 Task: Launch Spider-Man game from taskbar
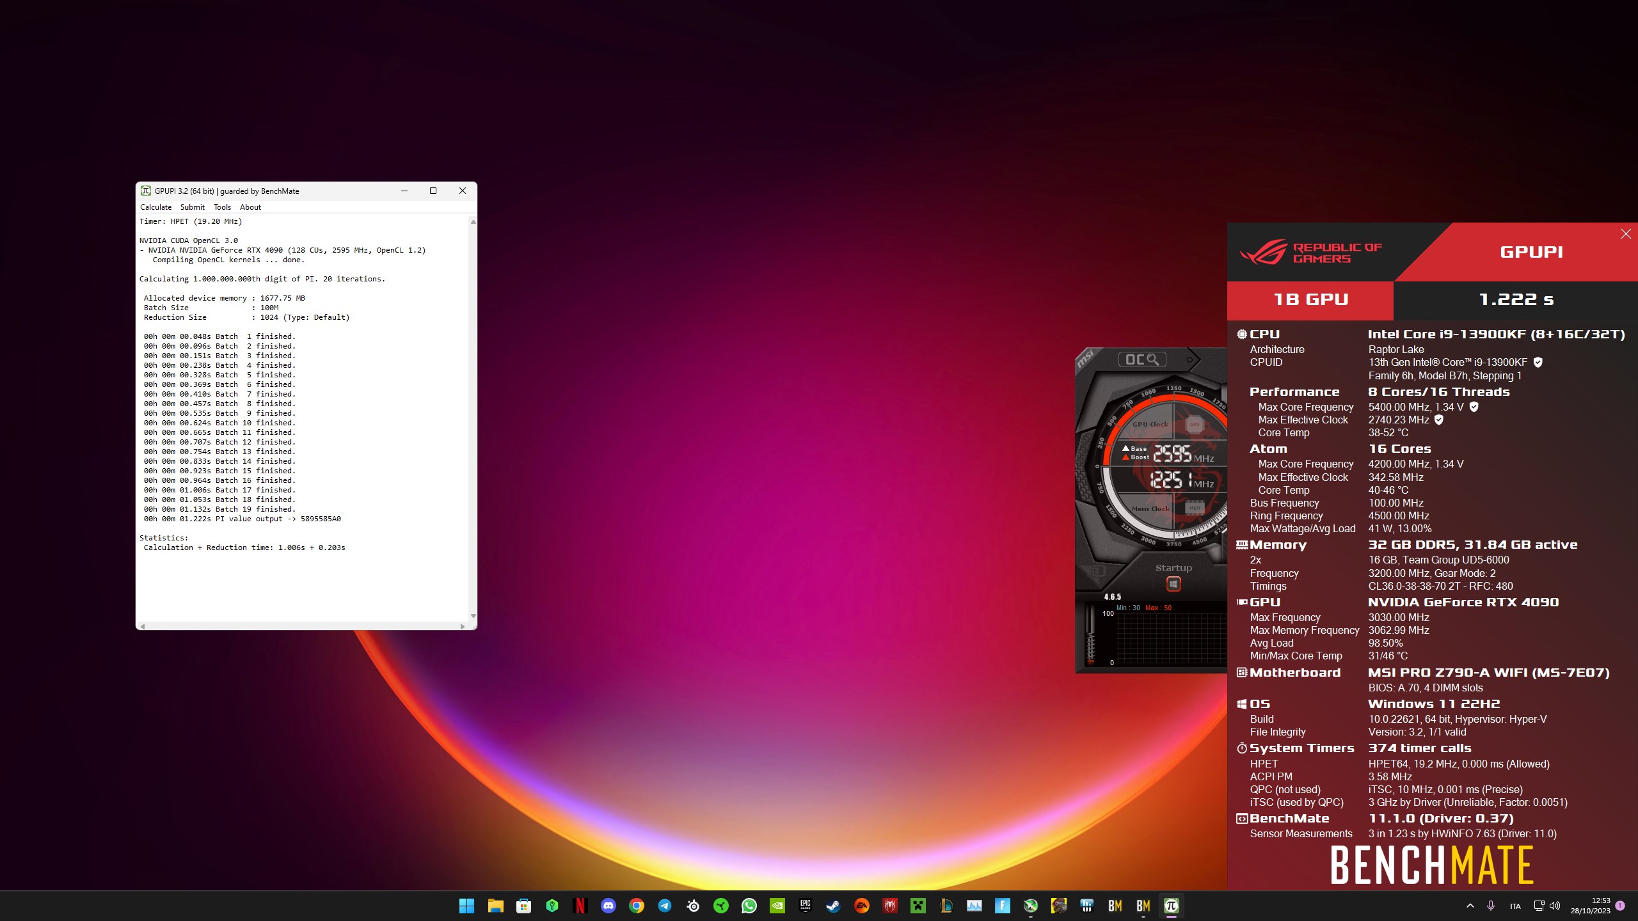[x=889, y=906]
